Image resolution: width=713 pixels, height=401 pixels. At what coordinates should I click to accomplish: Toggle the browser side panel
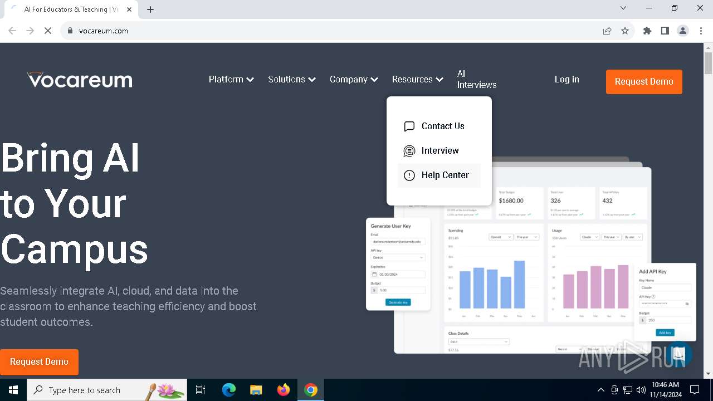point(665,31)
